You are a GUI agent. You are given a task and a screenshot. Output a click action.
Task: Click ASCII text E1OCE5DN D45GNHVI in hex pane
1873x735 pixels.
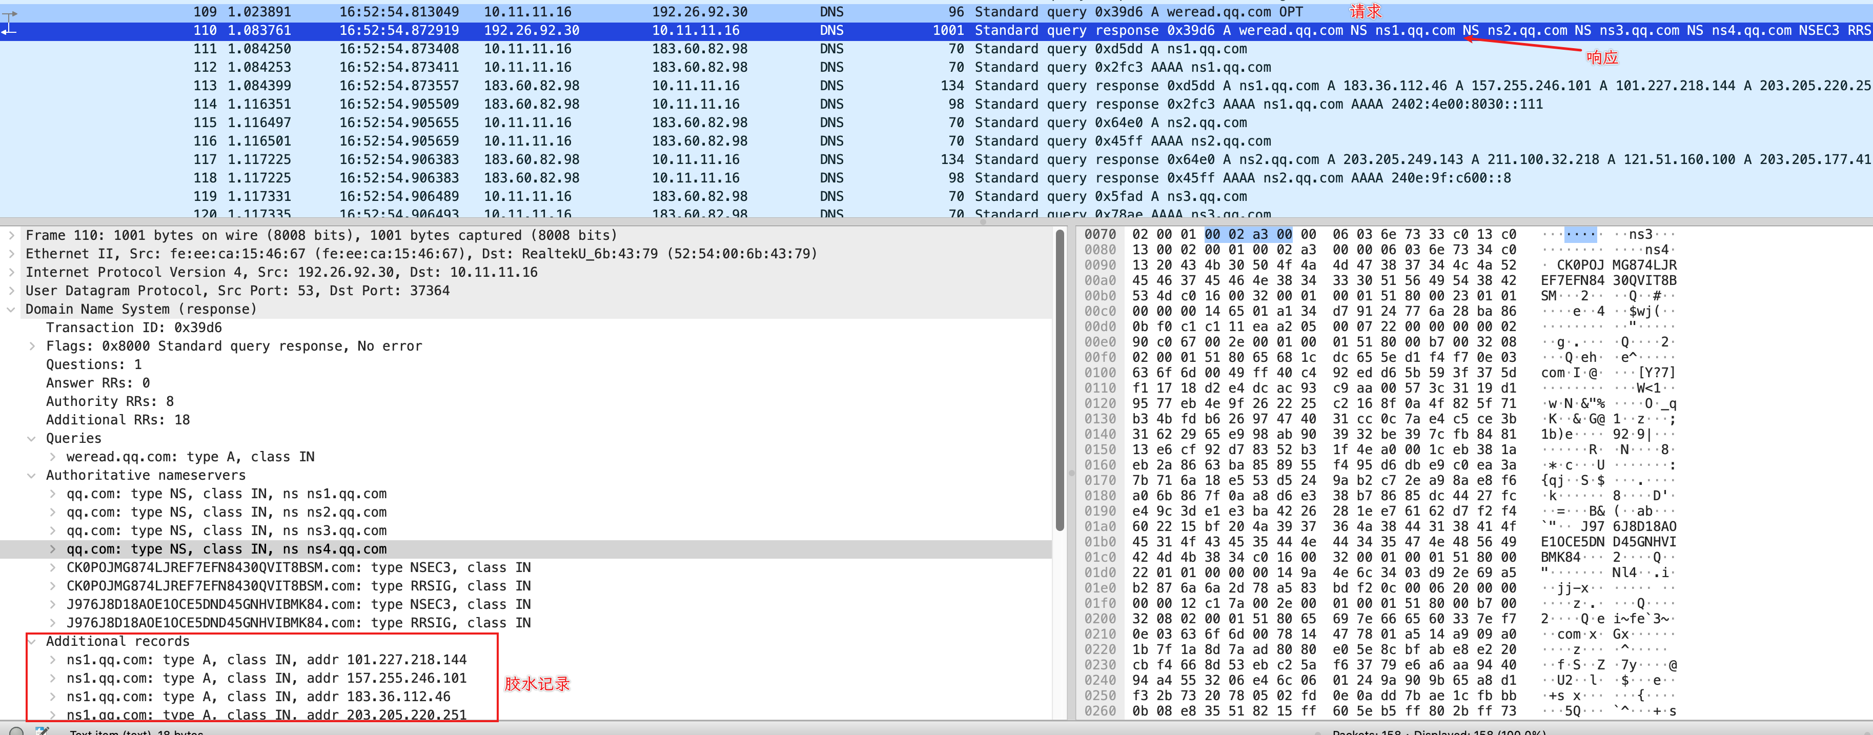[1609, 542]
